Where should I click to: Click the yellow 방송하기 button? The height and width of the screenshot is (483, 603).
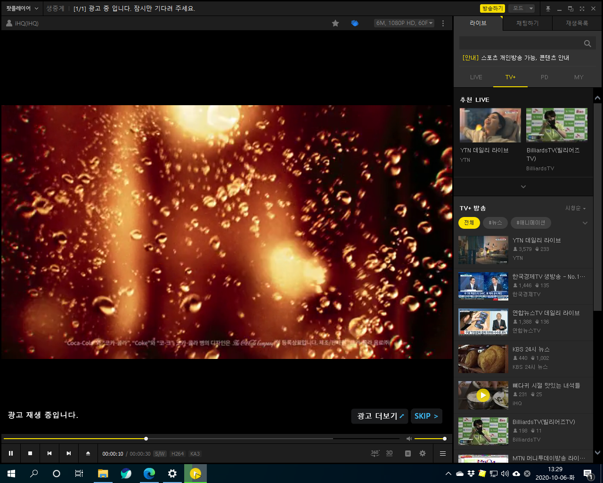(x=492, y=8)
